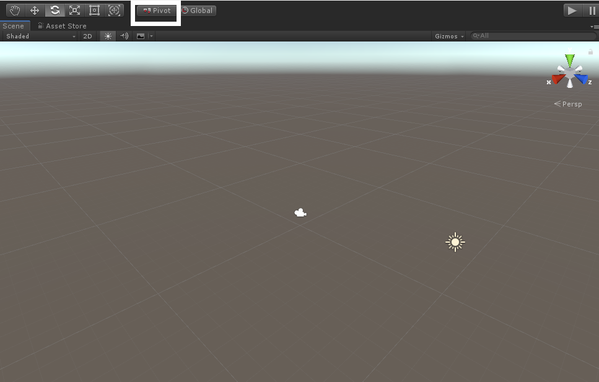Select the Rect Transform tool

[94, 10]
